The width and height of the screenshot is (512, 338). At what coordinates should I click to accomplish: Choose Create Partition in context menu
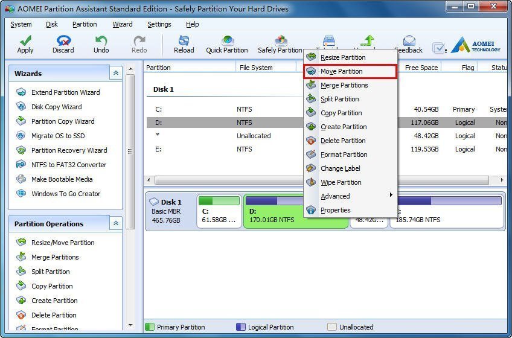(350, 127)
